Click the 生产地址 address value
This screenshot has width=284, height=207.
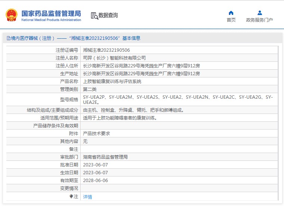tap(141, 73)
